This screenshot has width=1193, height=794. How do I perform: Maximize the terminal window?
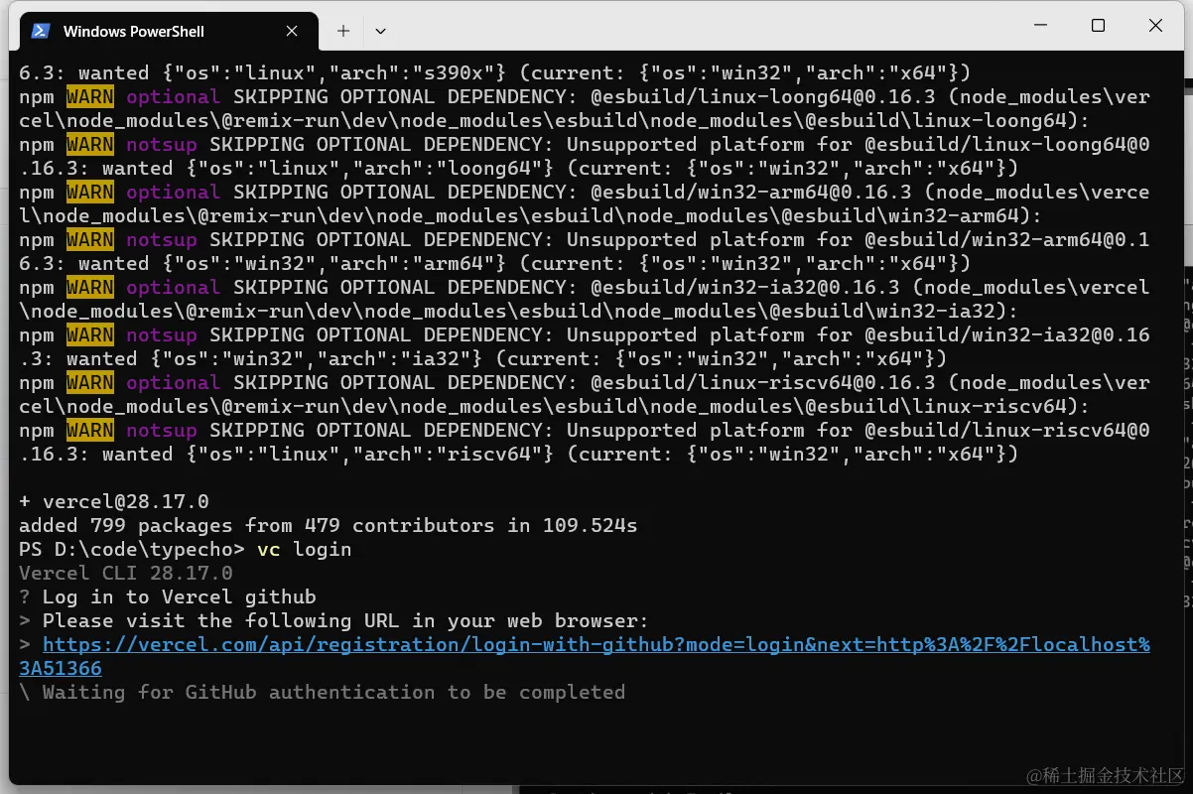(x=1098, y=26)
